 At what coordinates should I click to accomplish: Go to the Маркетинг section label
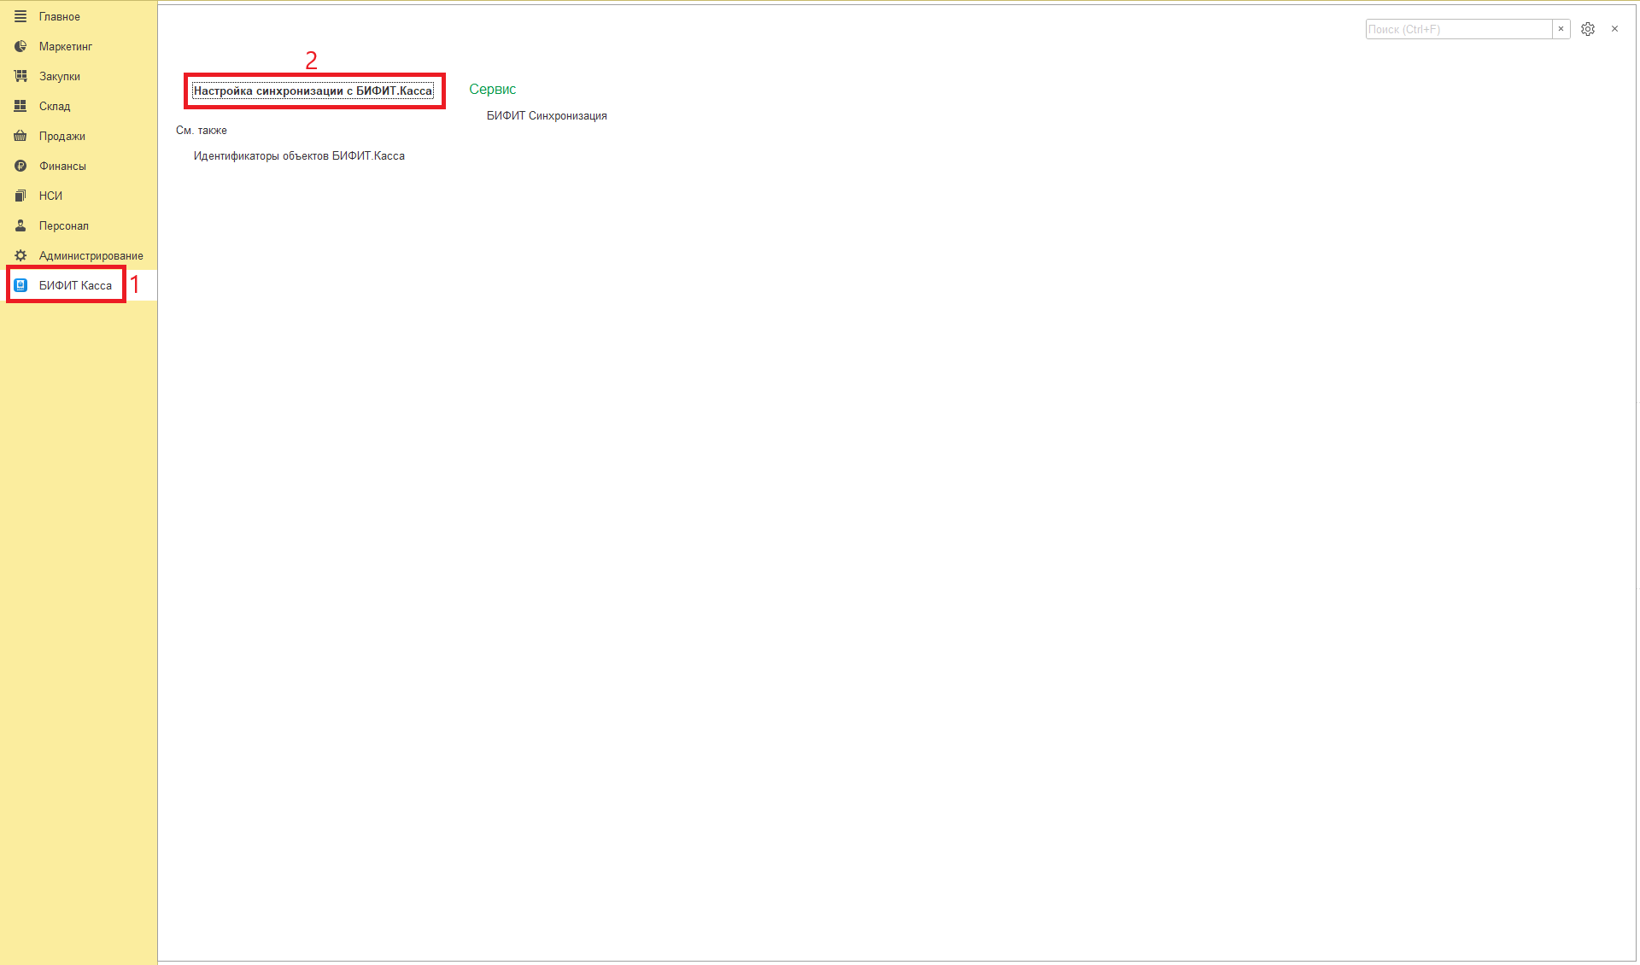tap(66, 47)
